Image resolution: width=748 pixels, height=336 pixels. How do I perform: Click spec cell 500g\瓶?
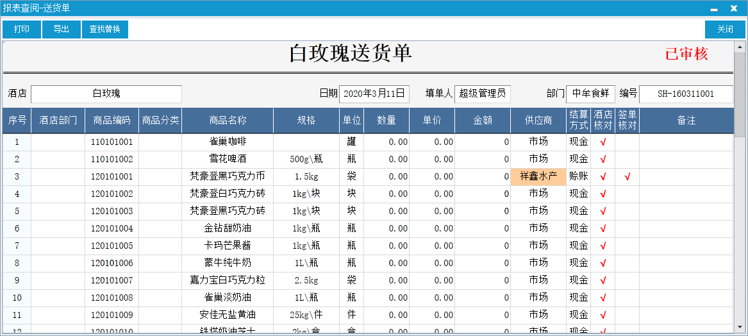[x=306, y=160]
